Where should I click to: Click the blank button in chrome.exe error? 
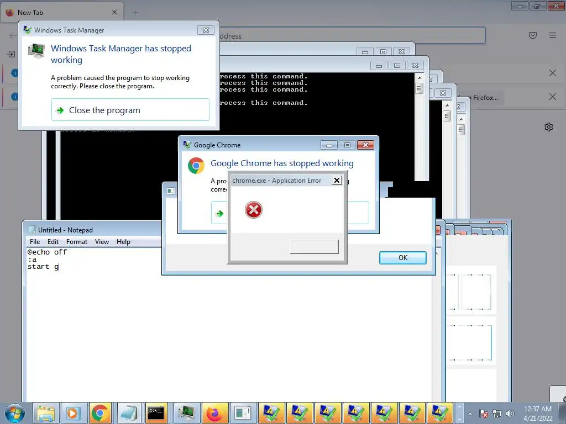pos(315,247)
